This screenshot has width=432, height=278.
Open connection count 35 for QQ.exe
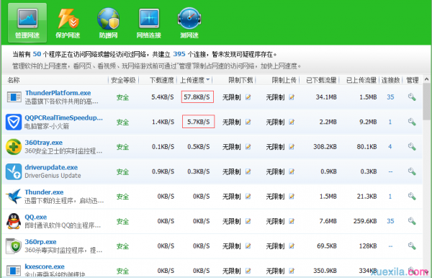pos(390,221)
